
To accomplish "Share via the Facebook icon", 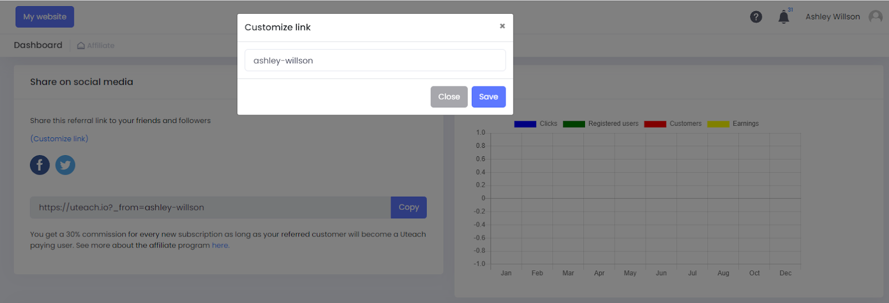I will [40, 165].
